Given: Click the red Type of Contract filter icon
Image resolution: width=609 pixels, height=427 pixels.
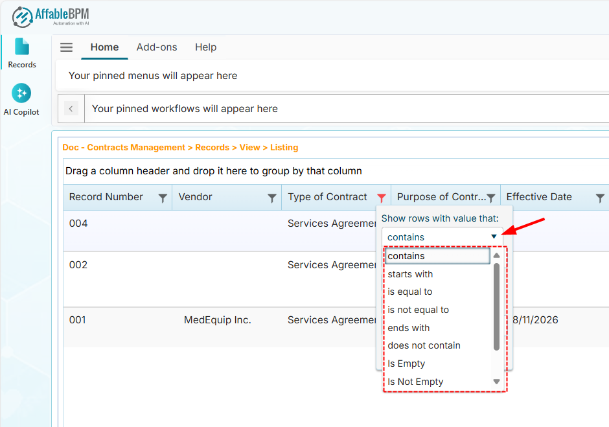Looking at the screenshot, I should [x=382, y=198].
